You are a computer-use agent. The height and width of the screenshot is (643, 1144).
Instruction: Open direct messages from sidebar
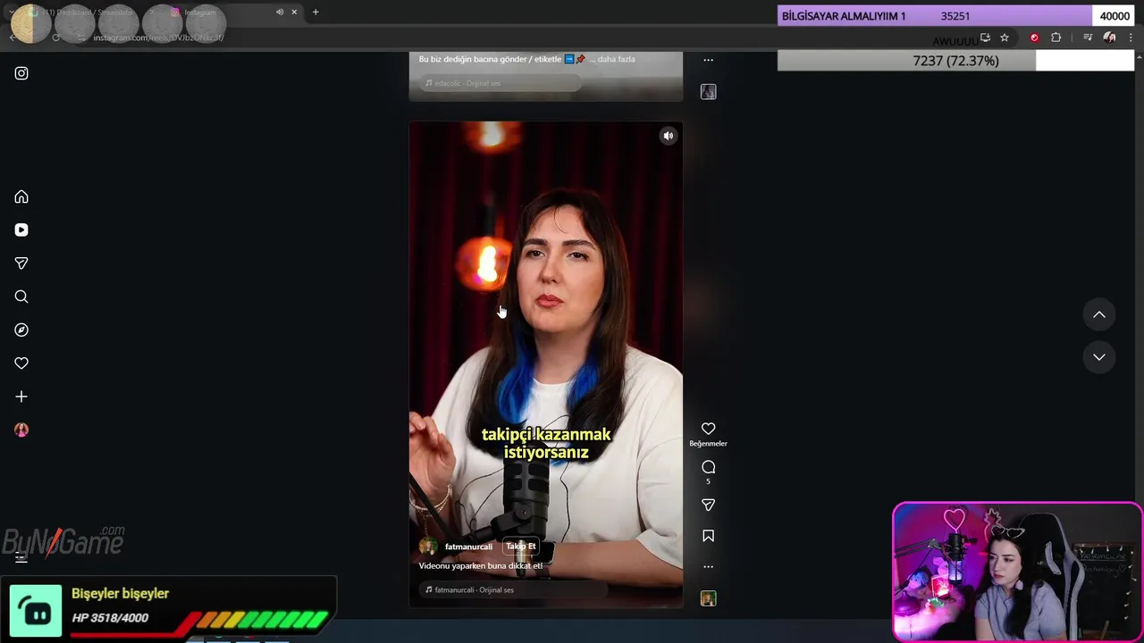click(x=21, y=263)
